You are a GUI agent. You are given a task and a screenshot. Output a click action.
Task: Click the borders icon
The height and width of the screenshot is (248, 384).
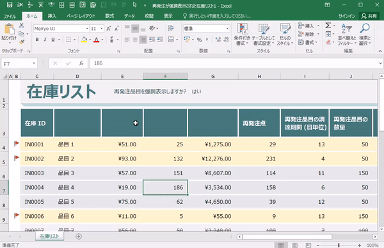(x=68, y=40)
